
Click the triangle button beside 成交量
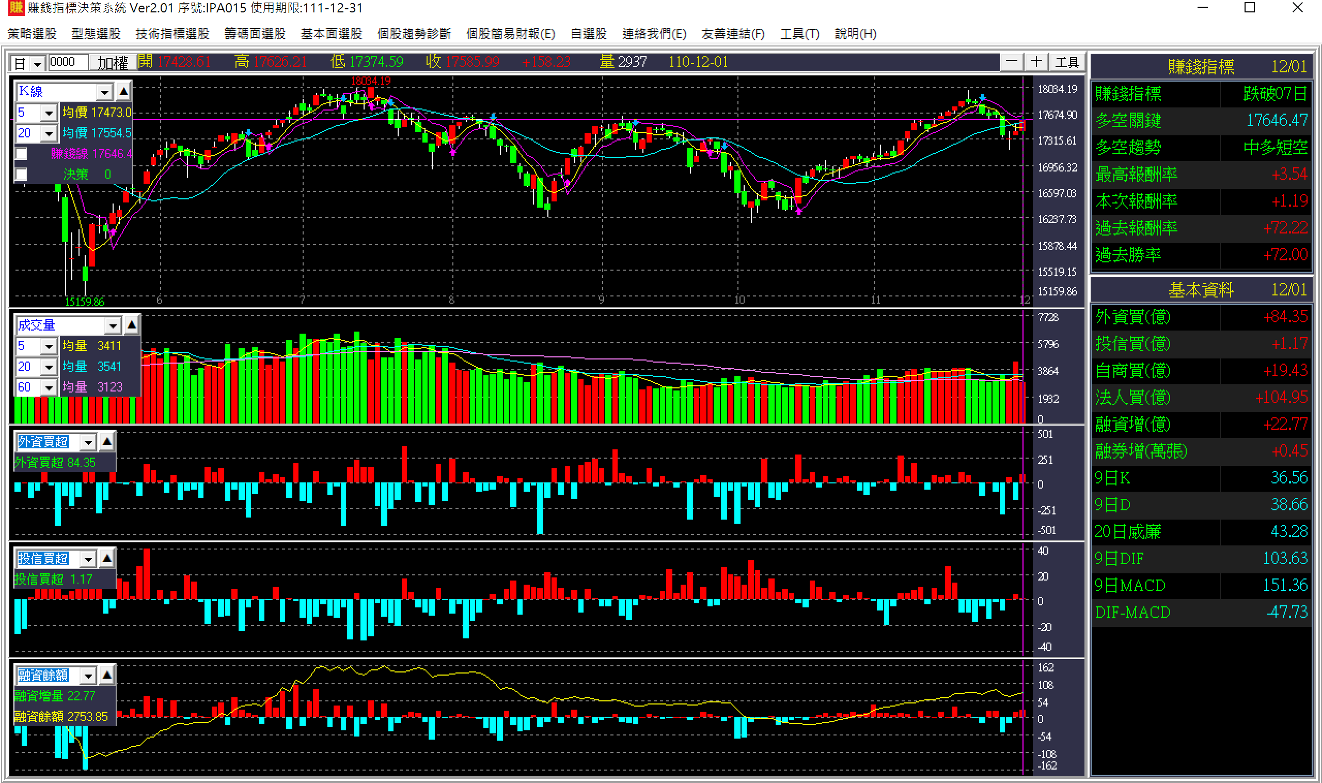(132, 325)
